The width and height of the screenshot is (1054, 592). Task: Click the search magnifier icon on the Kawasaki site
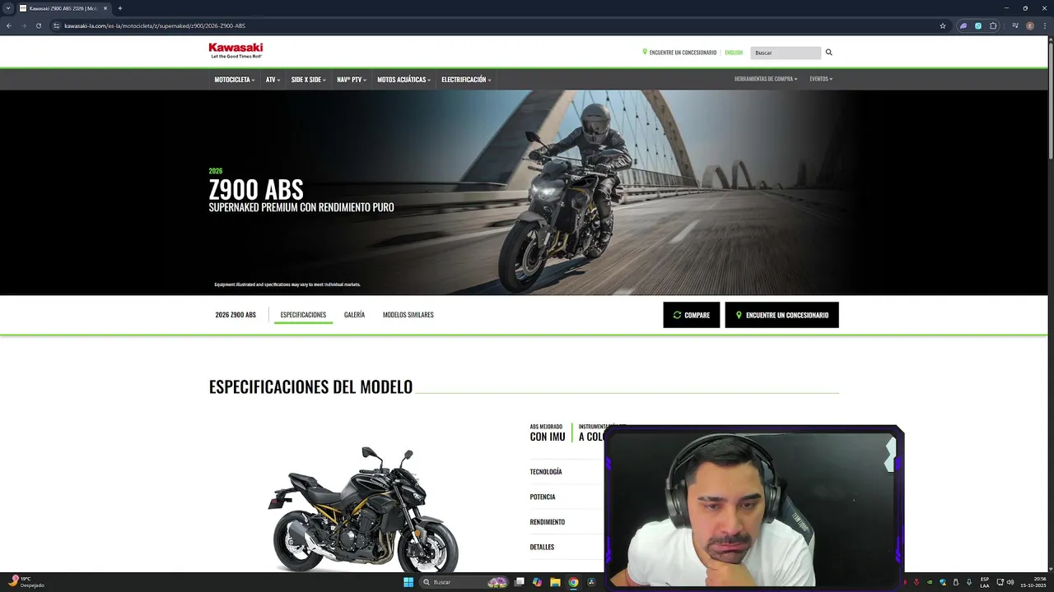click(829, 53)
